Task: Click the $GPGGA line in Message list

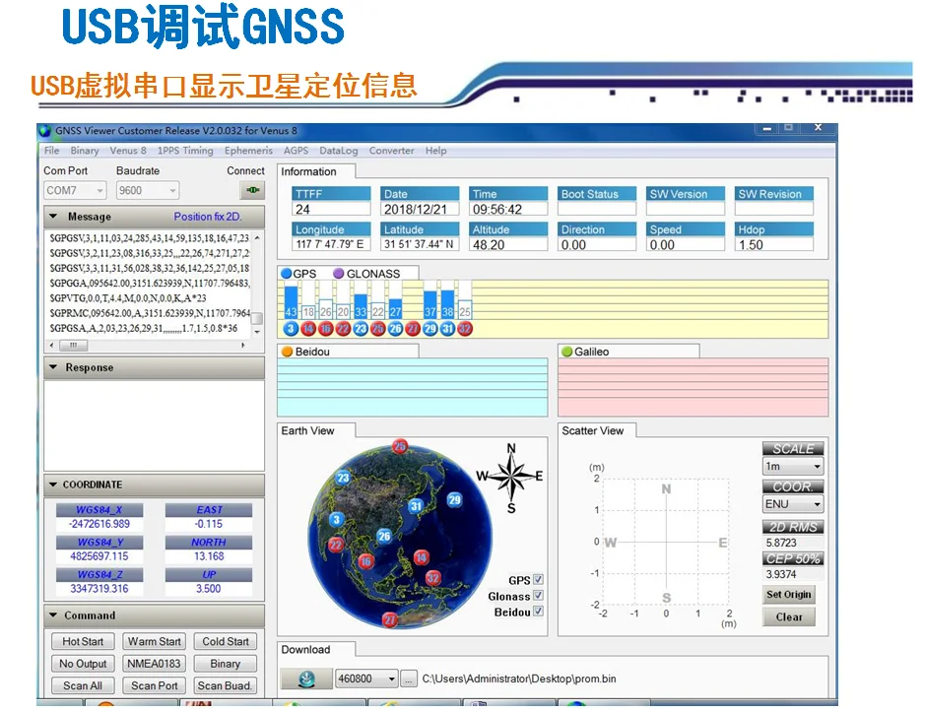Action: (x=150, y=283)
